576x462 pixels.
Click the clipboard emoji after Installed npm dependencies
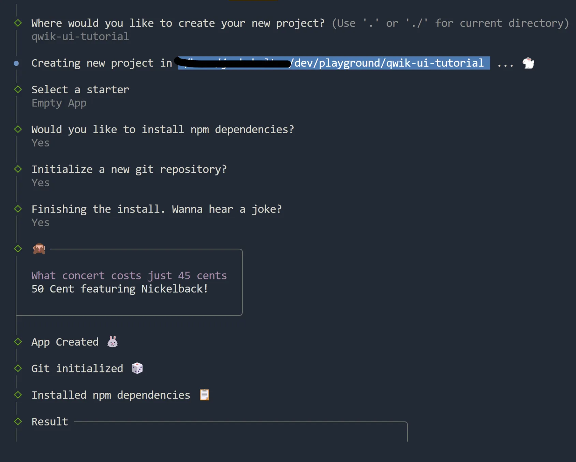pyautogui.click(x=204, y=395)
